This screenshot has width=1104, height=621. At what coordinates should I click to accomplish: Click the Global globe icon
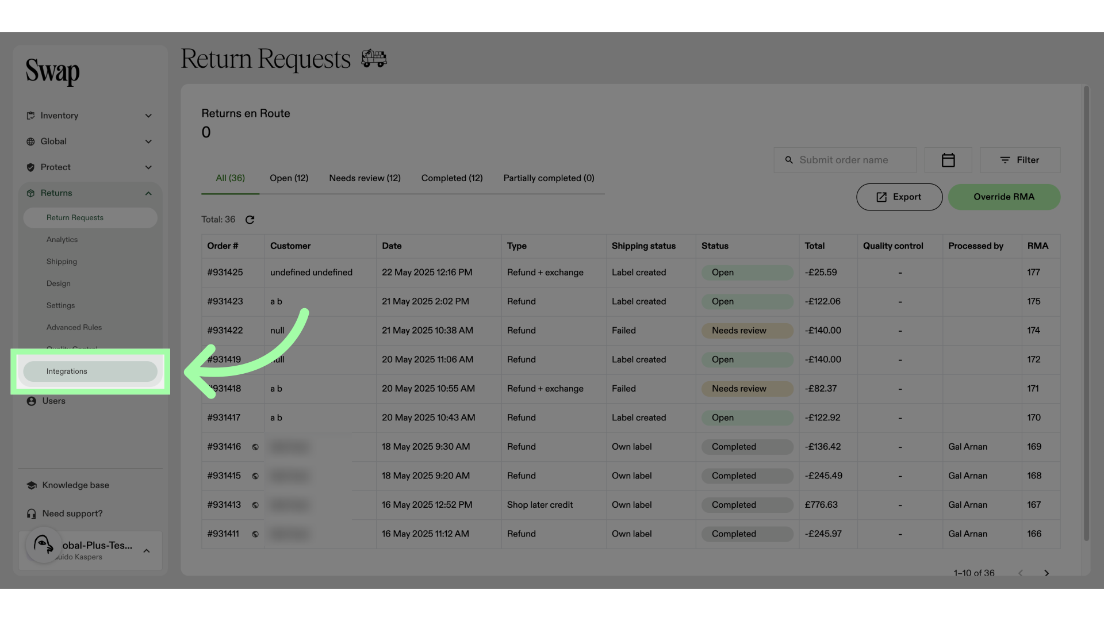(30, 141)
